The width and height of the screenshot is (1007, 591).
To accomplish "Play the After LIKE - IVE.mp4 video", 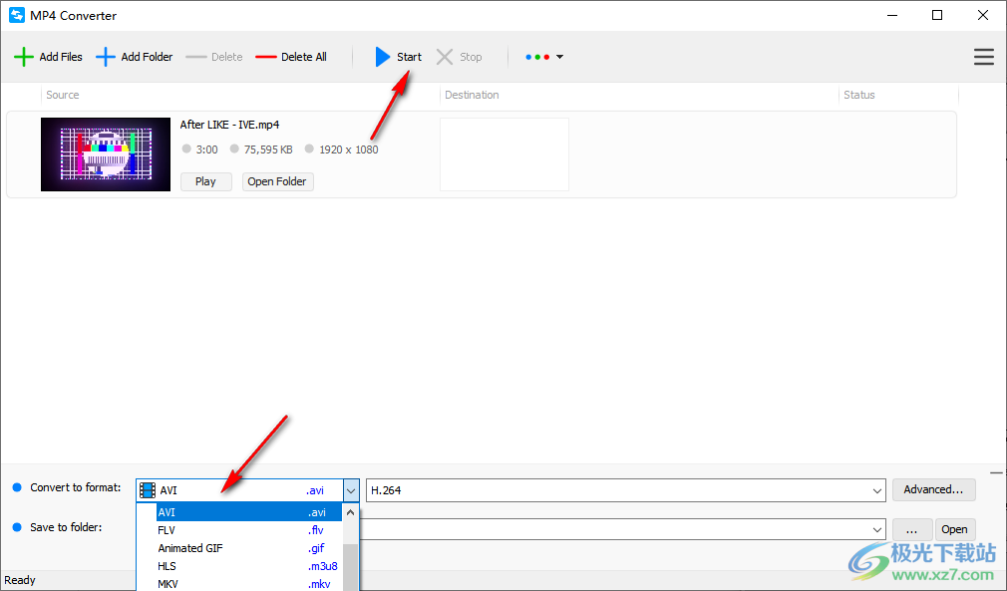I will click(205, 181).
